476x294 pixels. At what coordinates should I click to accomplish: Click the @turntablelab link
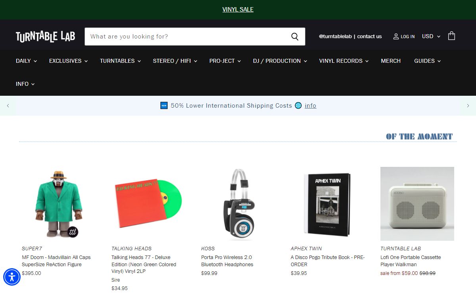point(335,37)
